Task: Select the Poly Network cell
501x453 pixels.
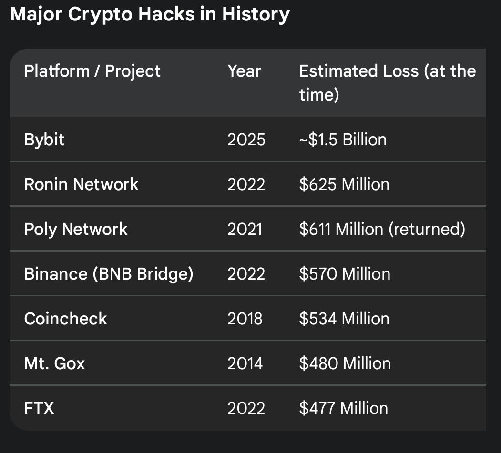Action: pos(76,230)
